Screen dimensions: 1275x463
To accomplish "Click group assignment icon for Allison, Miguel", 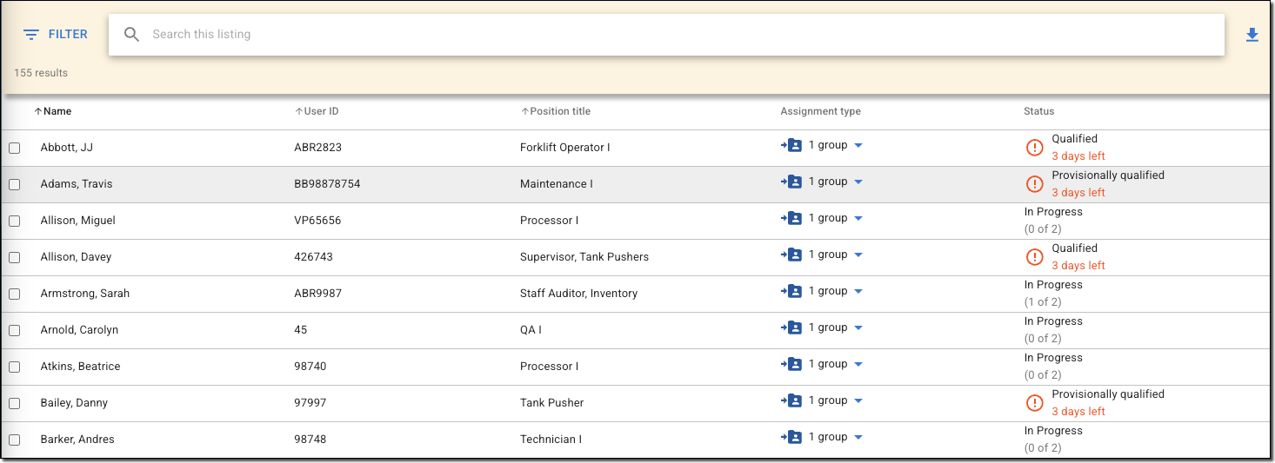I will pos(791,219).
